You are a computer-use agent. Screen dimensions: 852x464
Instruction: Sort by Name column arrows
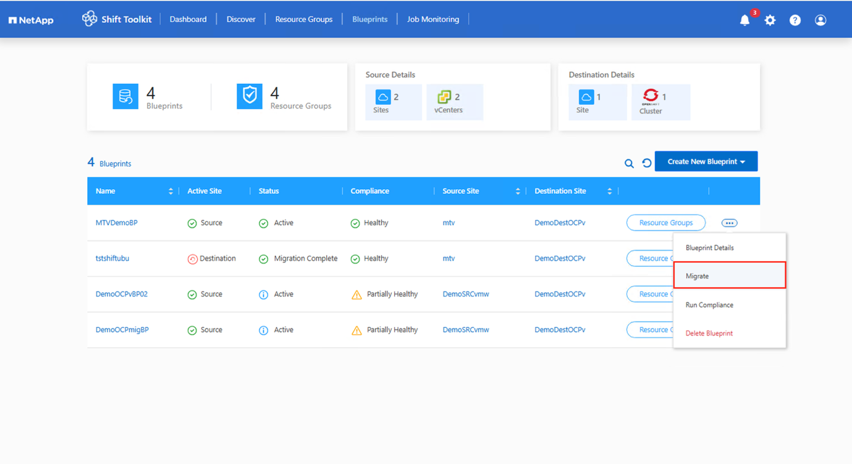pyautogui.click(x=171, y=192)
